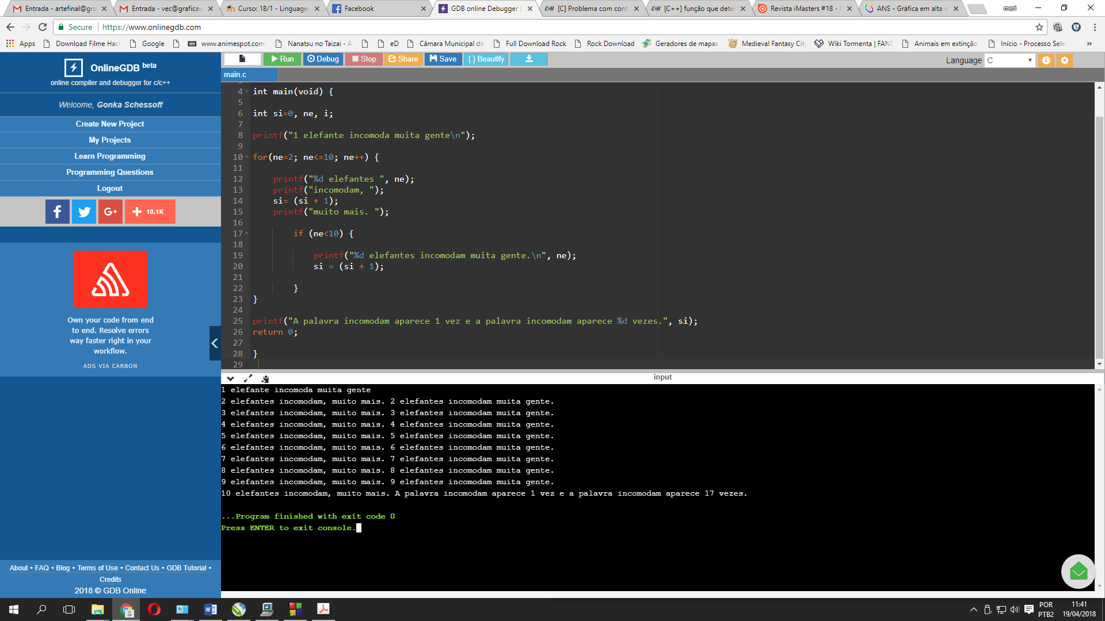Collapse the left sidebar with the arrow handle
Viewport: 1105px width, 621px height.
(215, 343)
